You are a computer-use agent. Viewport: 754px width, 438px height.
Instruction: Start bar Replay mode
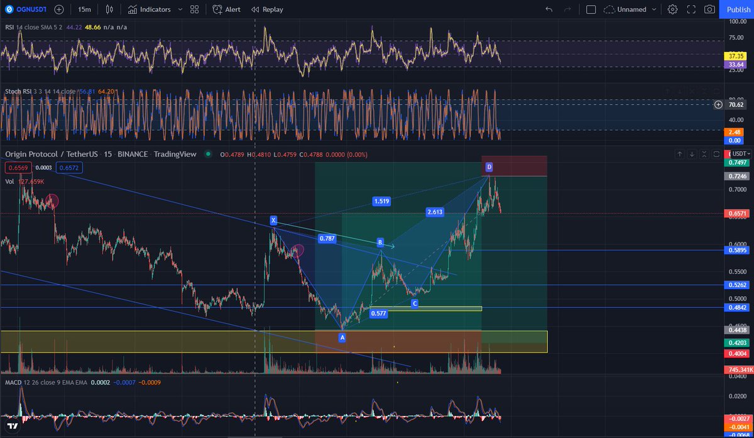tap(267, 9)
